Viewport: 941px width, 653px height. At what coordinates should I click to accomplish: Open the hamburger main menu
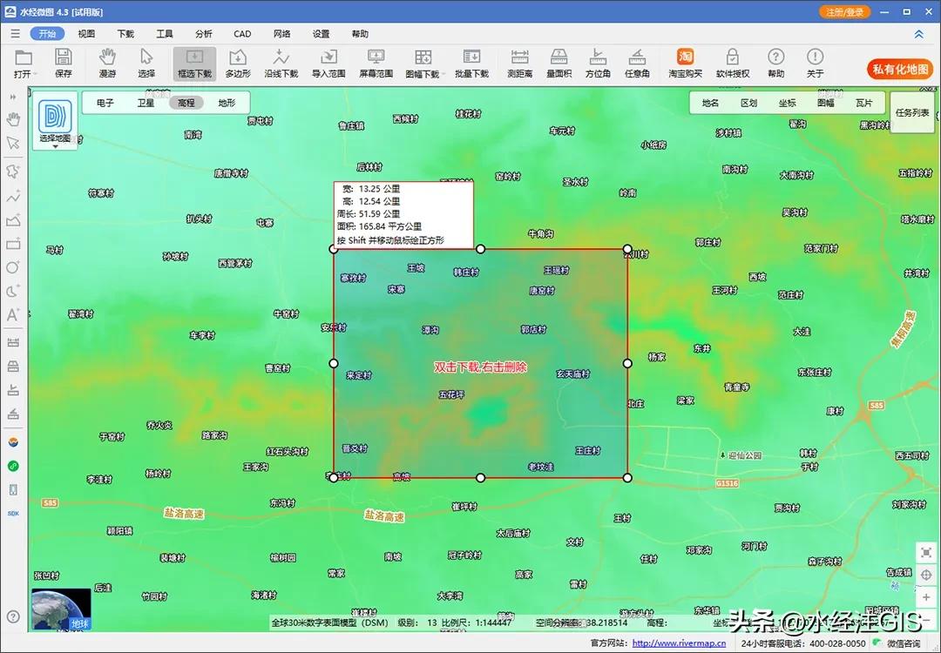[x=15, y=34]
